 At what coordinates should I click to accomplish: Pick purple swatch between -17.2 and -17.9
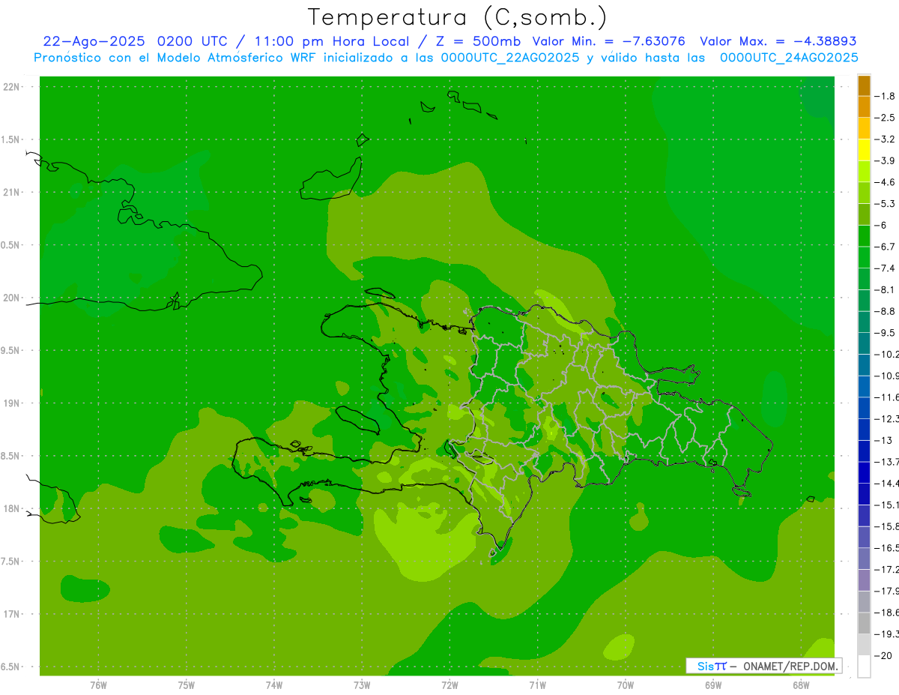click(864, 580)
